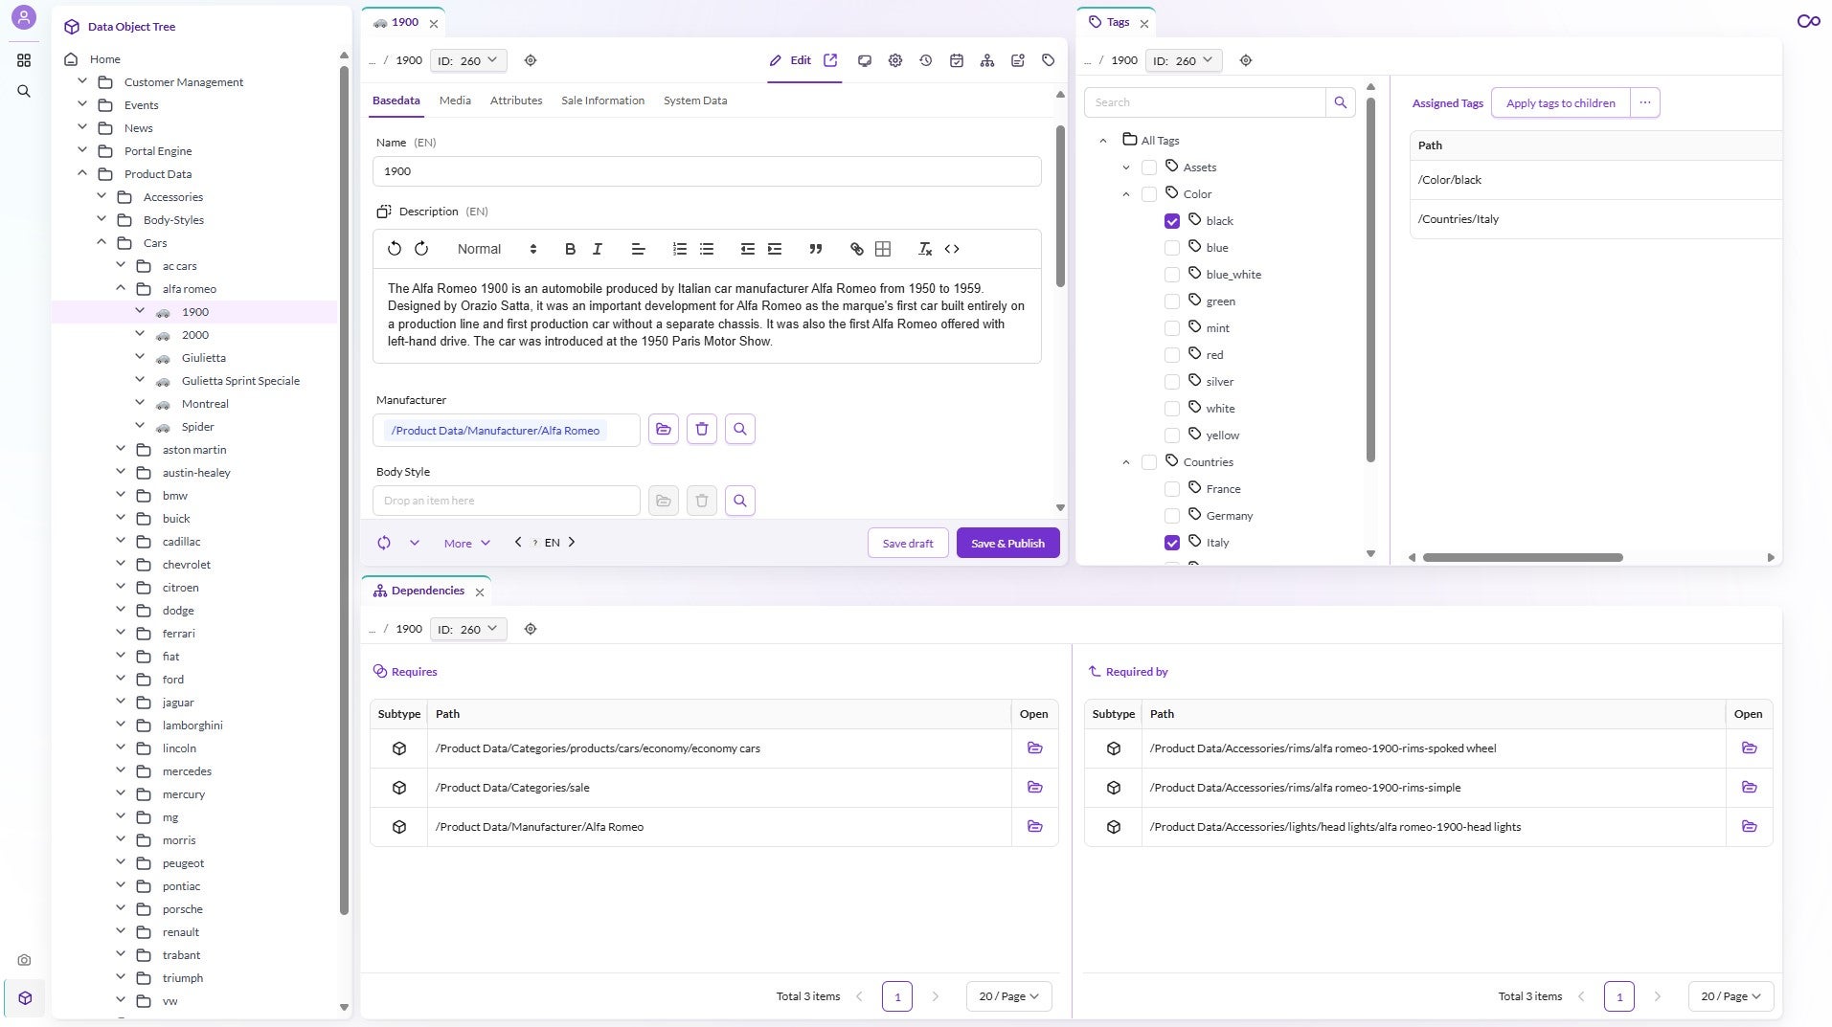
Task: Switch to the Attributes tab
Action: [516, 100]
